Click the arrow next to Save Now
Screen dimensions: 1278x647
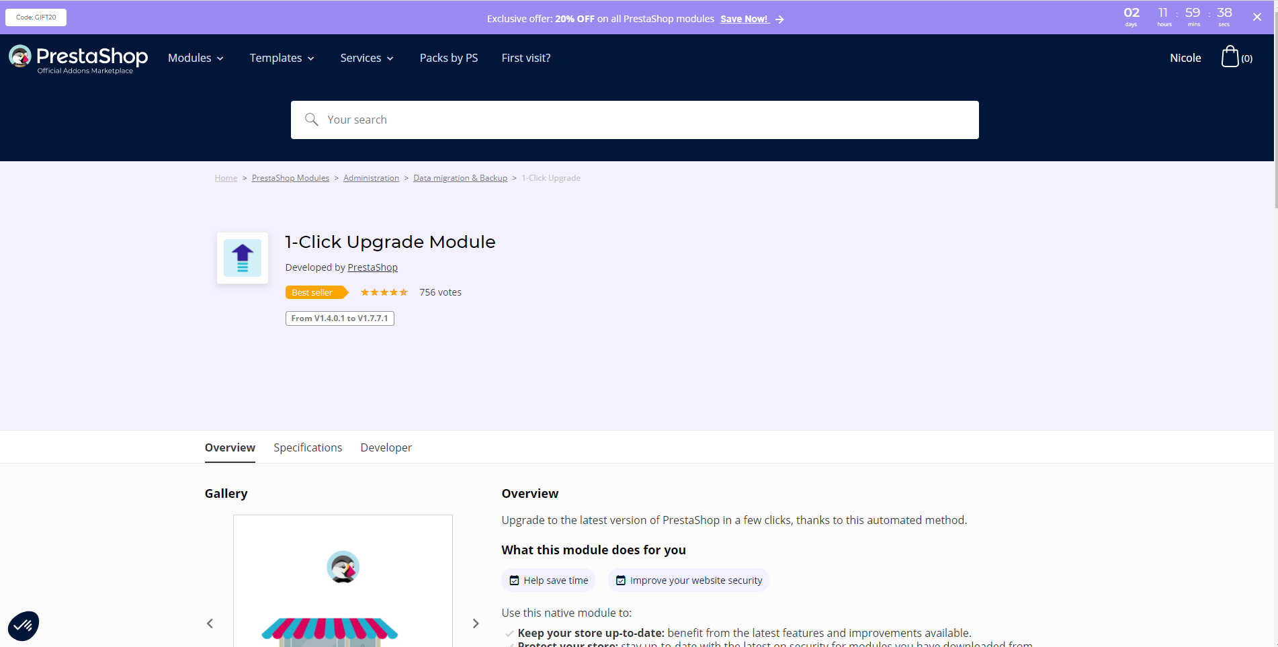[x=779, y=19]
